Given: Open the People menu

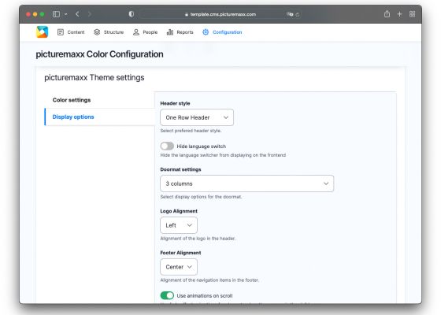Looking at the screenshot, I should pyautogui.click(x=145, y=32).
